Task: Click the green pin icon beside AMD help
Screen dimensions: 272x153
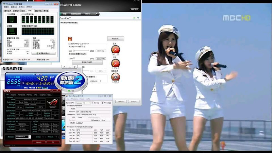Action: [x=134, y=18]
